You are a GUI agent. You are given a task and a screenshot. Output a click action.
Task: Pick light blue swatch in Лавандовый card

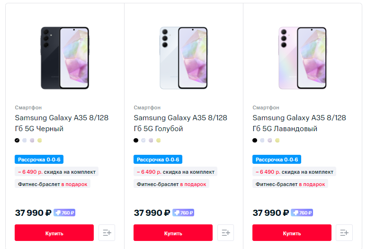coord(262,140)
